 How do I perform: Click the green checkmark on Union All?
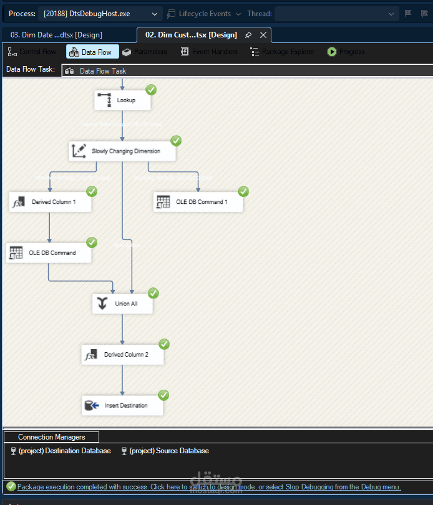(153, 293)
